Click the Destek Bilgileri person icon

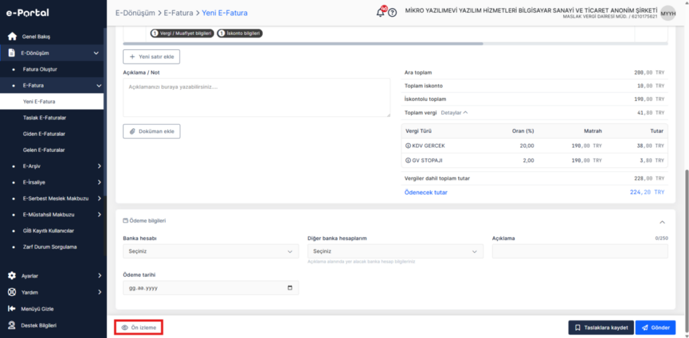coord(12,325)
